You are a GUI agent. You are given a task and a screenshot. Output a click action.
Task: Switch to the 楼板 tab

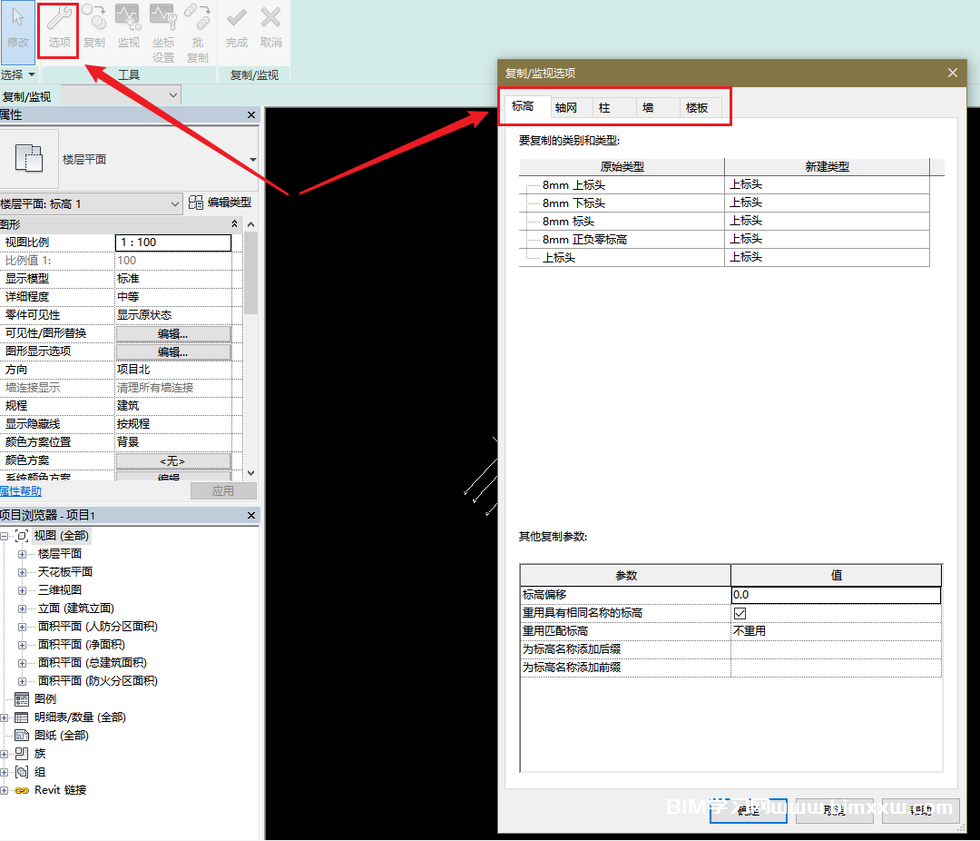point(697,107)
